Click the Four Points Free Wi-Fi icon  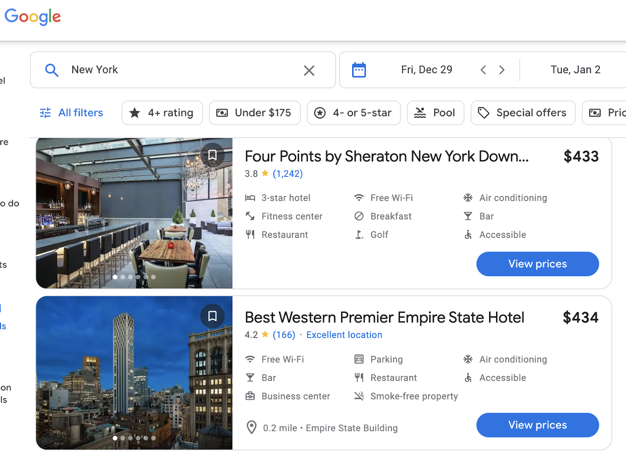[359, 198]
